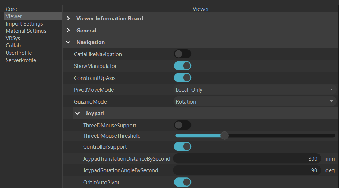Open Import Settings category
The width and height of the screenshot is (339, 188).
point(24,24)
